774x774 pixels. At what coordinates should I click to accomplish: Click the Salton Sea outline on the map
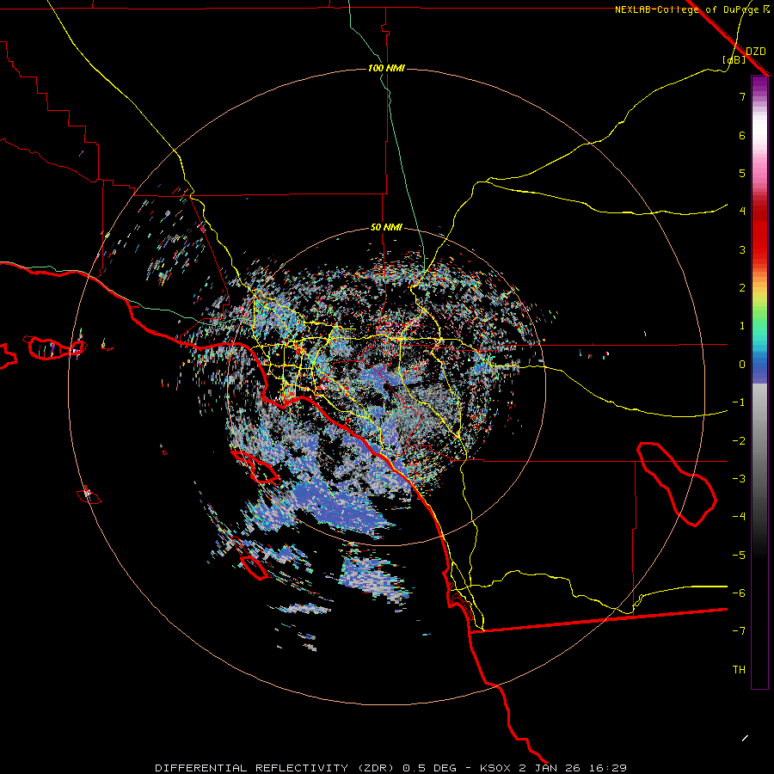pyautogui.click(x=676, y=483)
